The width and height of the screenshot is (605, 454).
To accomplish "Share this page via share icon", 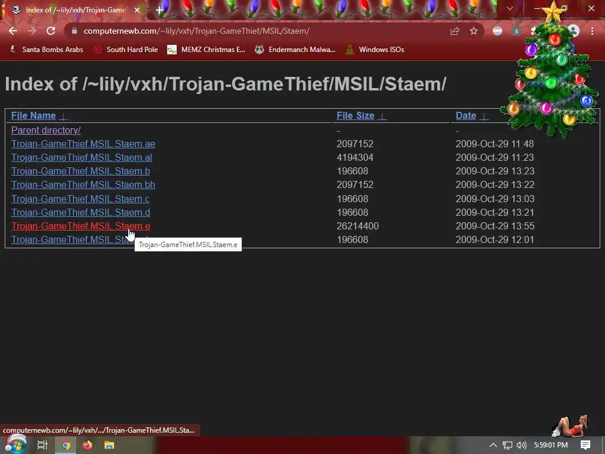I will click(455, 31).
